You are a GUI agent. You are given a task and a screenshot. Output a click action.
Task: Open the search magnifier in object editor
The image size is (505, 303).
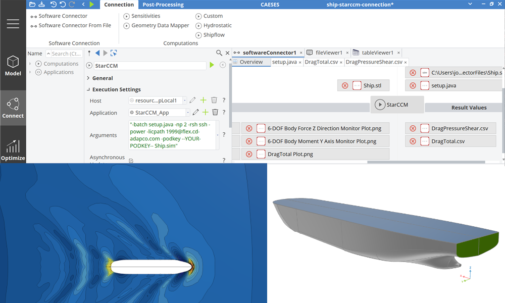(219, 53)
